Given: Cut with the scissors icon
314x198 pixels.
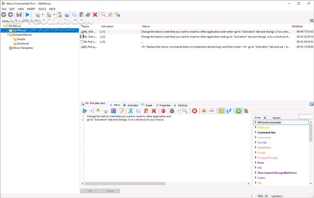Looking at the screenshot, I should pos(131,111).
